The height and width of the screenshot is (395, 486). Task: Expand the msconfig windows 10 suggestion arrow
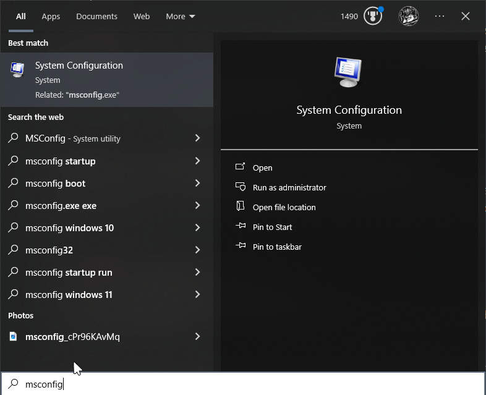pos(197,227)
